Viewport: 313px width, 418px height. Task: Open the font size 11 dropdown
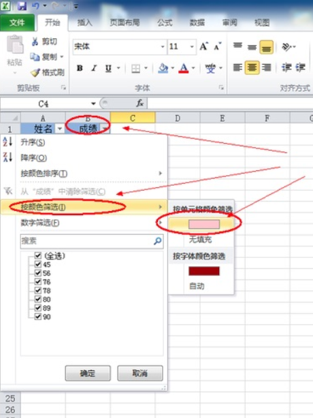(192, 47)
